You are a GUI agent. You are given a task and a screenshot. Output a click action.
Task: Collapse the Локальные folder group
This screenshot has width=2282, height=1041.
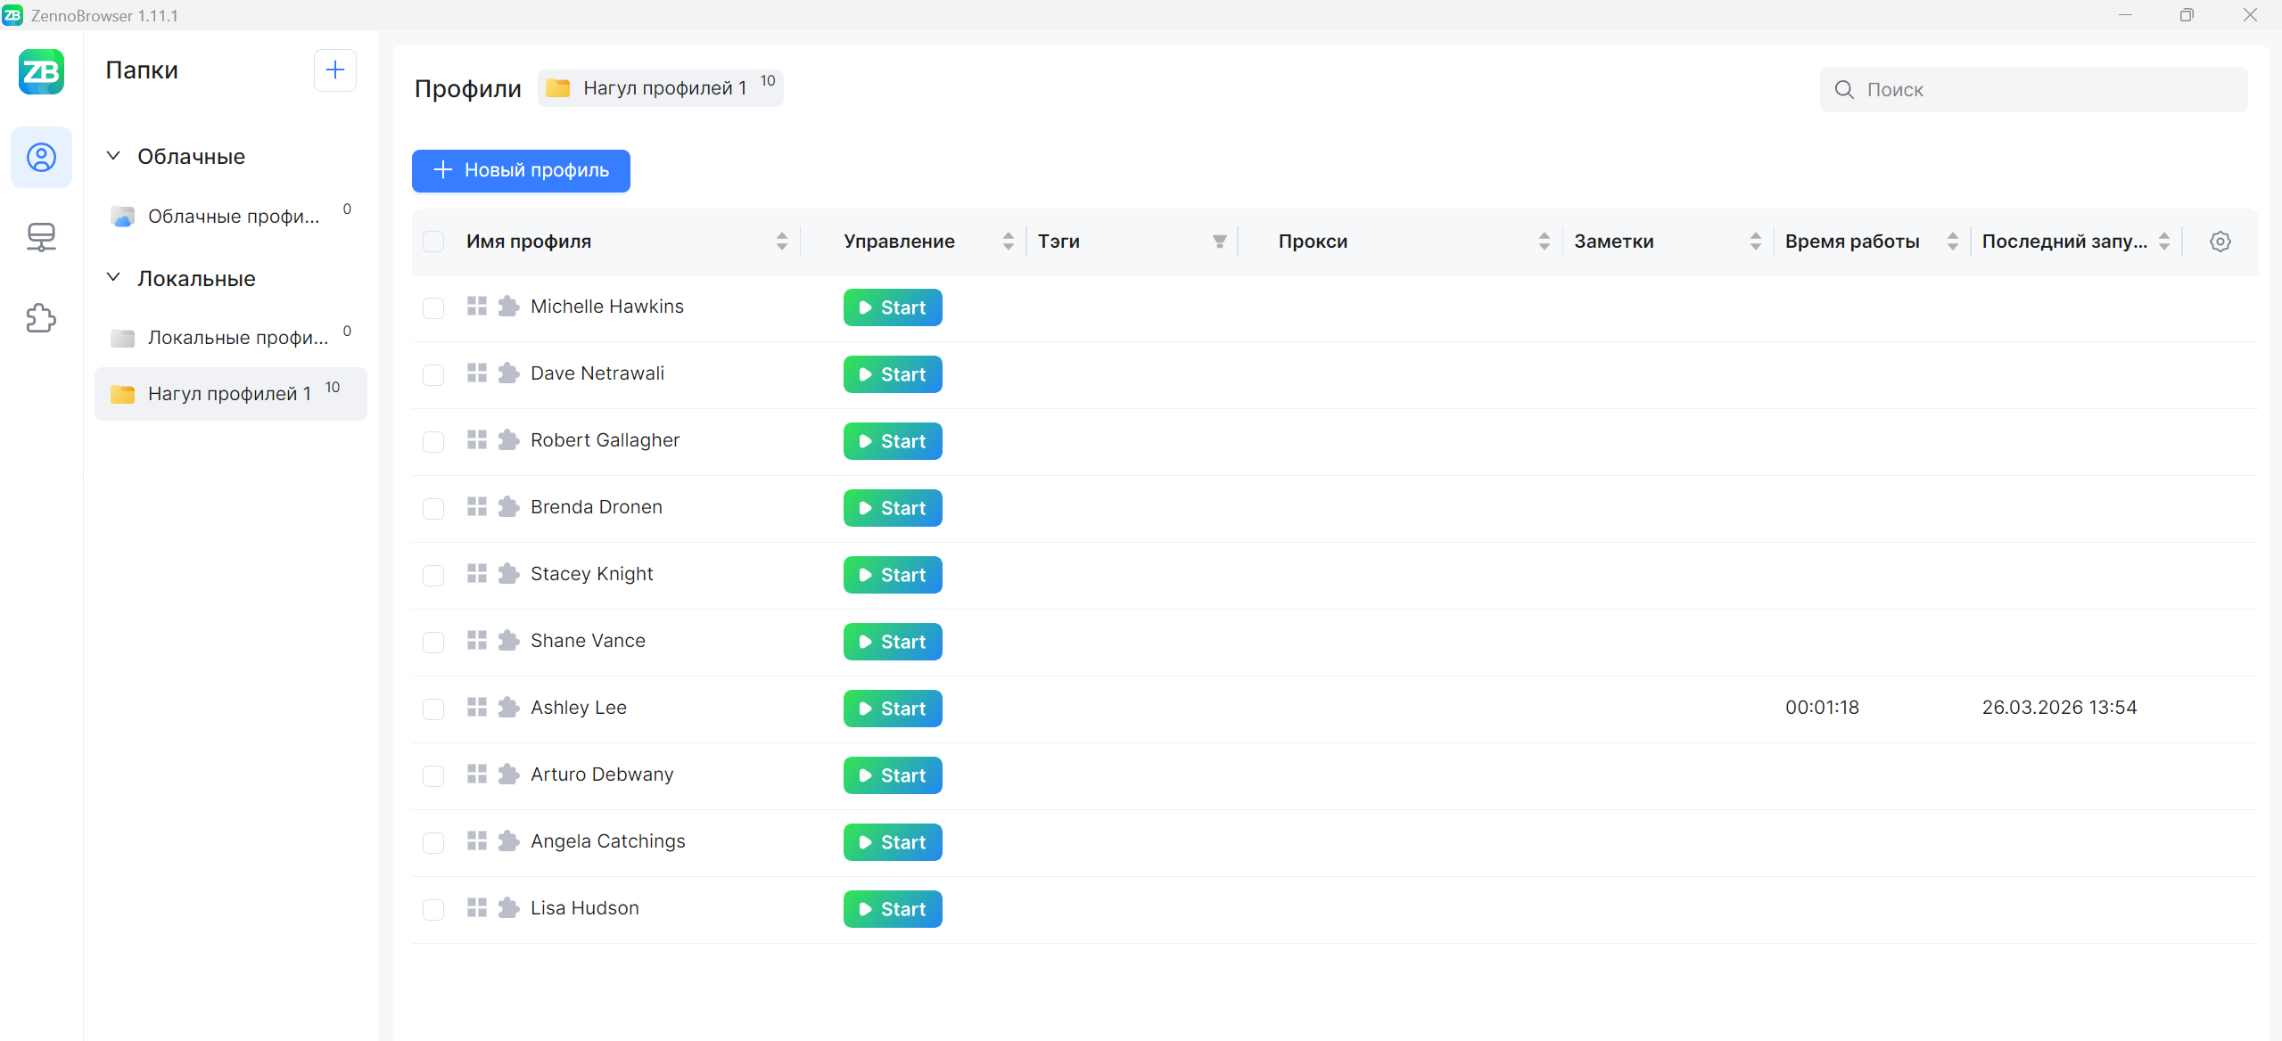click(113, 278)
